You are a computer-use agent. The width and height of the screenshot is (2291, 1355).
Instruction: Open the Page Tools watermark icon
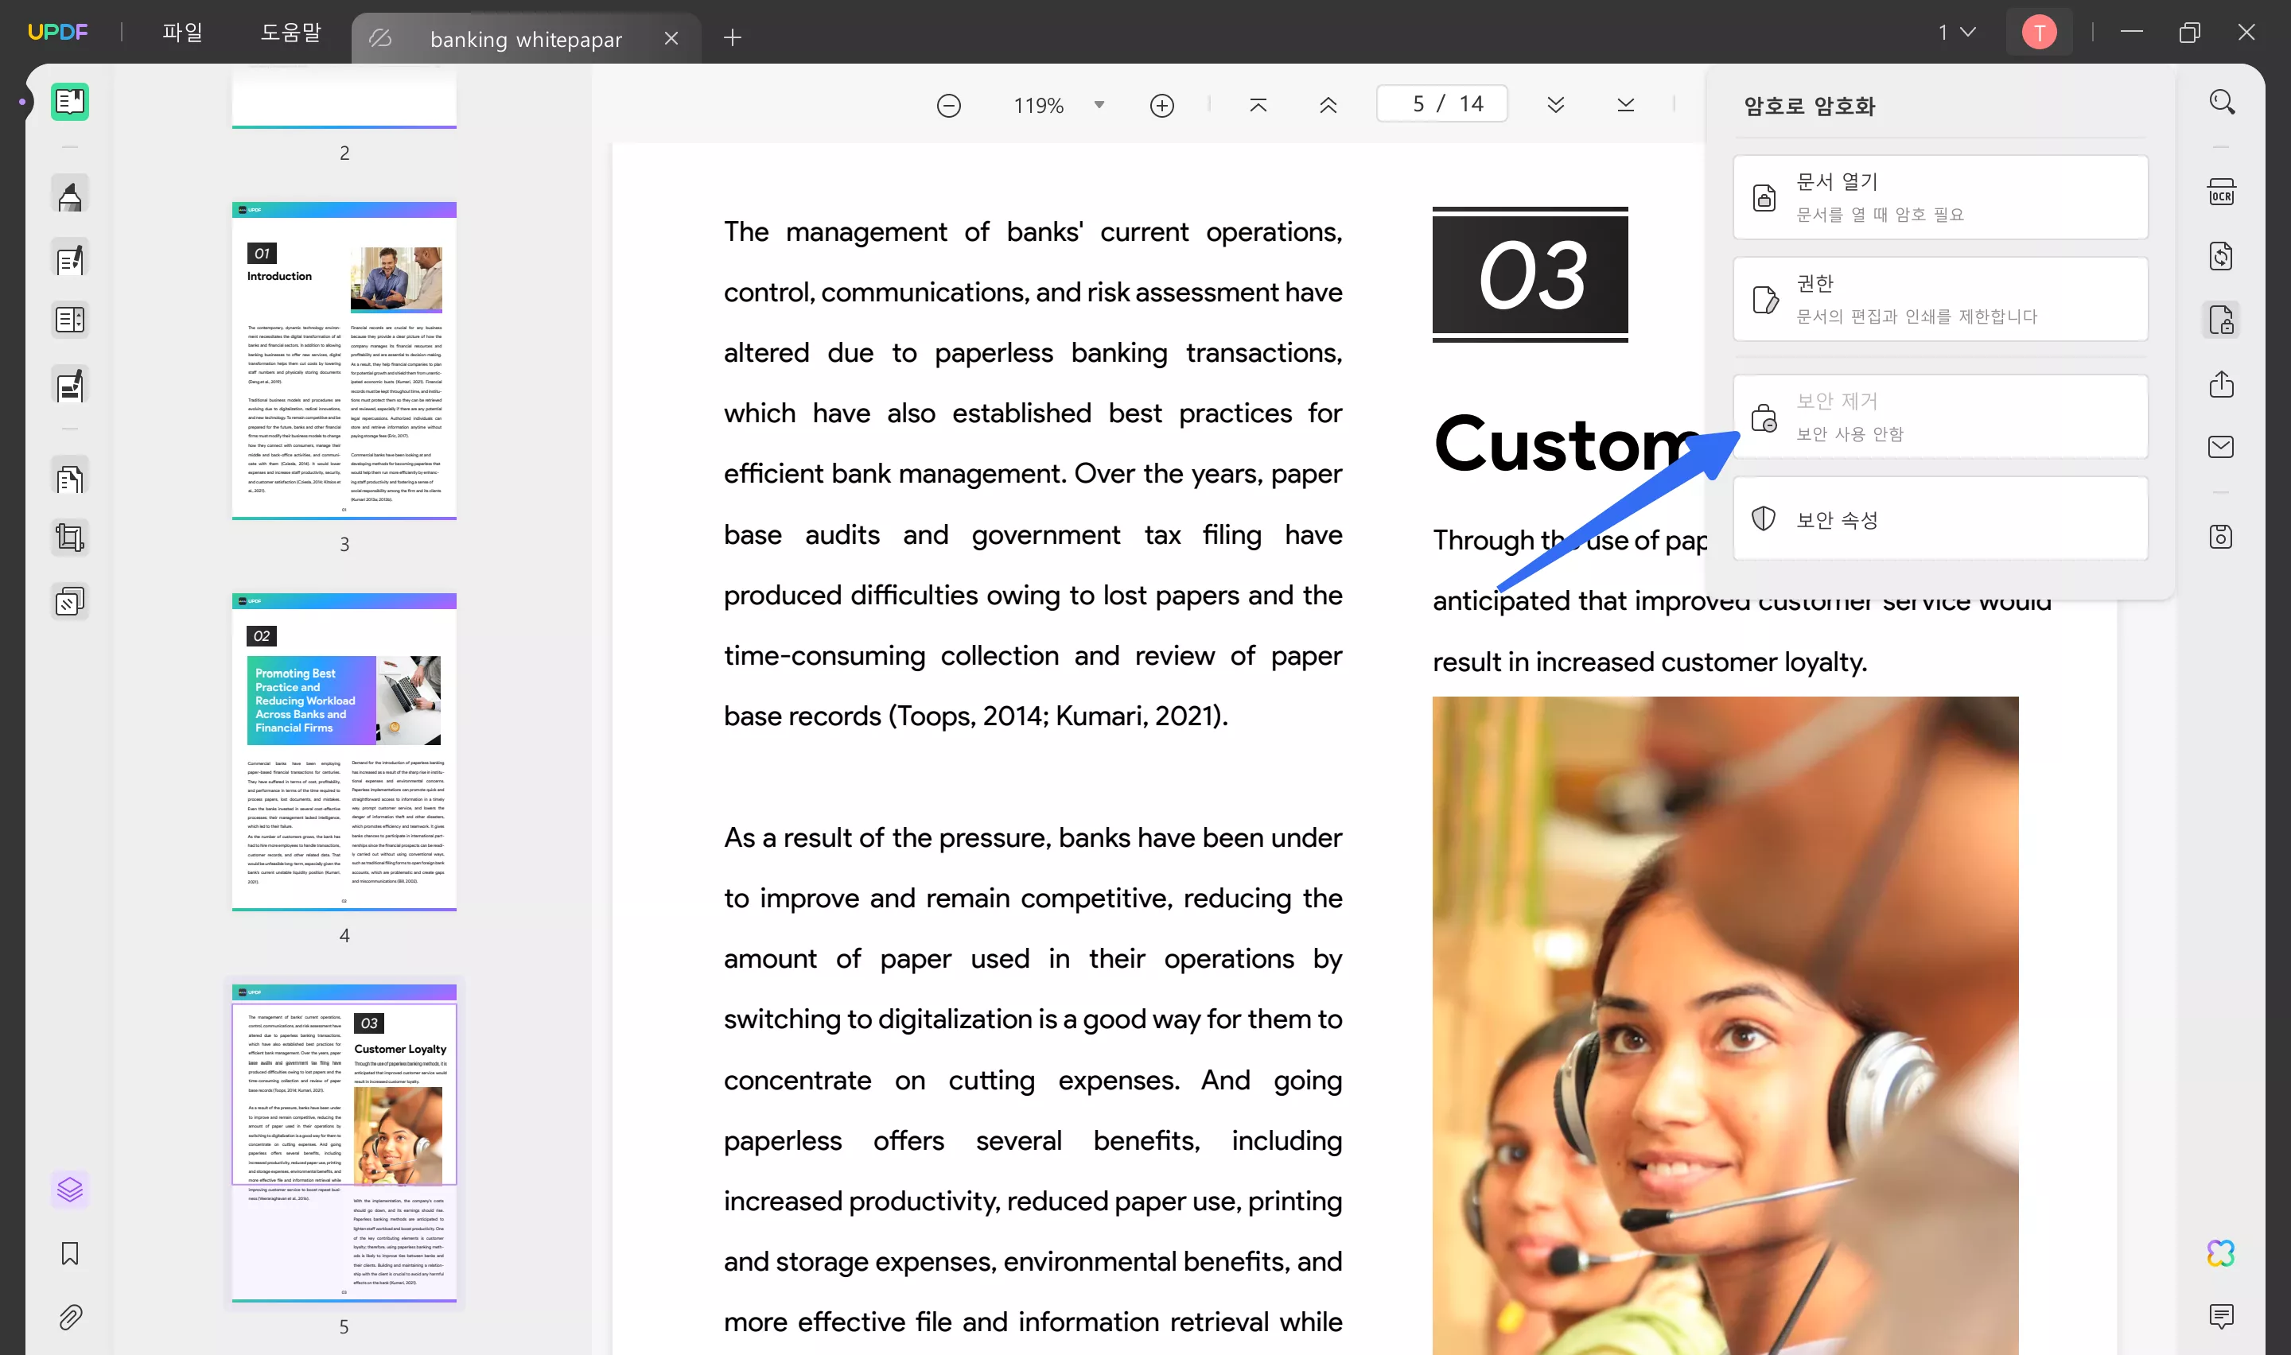pyautogui.click(x=70, y=602)
